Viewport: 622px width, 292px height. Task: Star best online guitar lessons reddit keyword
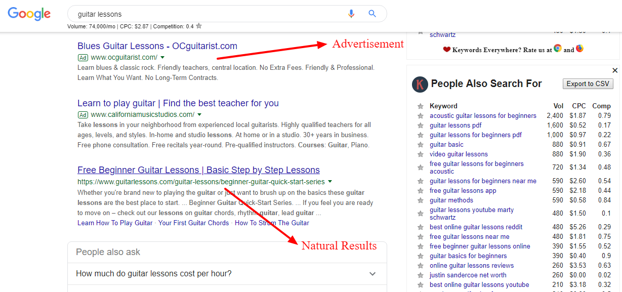[x=420, y=227]
